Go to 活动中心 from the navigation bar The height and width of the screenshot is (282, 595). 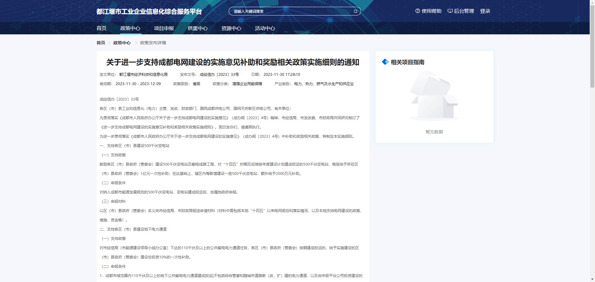pyautogui.click(x=265, y=28)
